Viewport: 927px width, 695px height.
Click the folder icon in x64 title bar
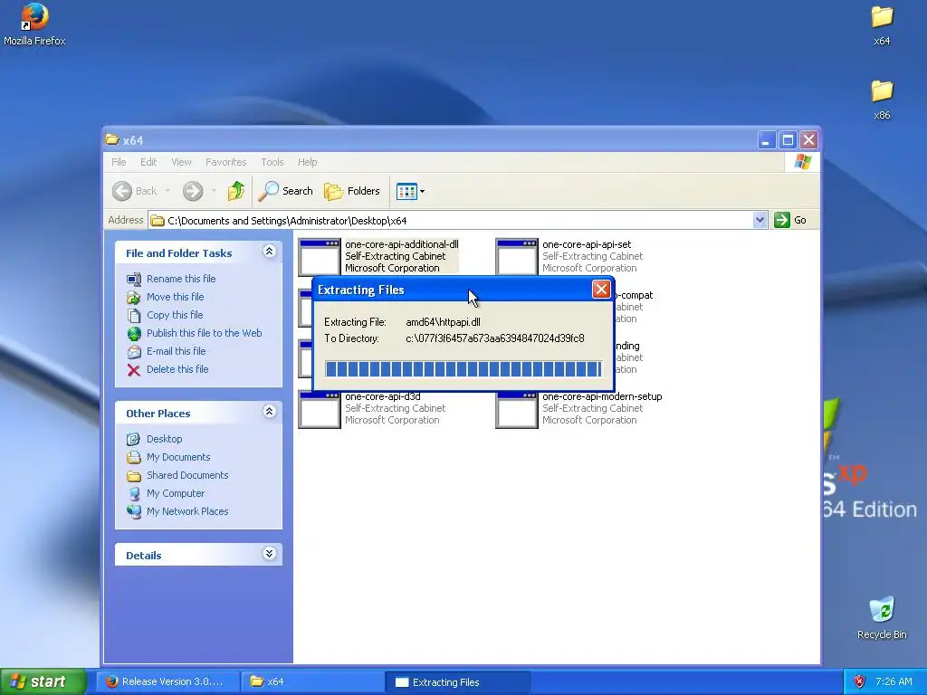click(x=111, y=139)
